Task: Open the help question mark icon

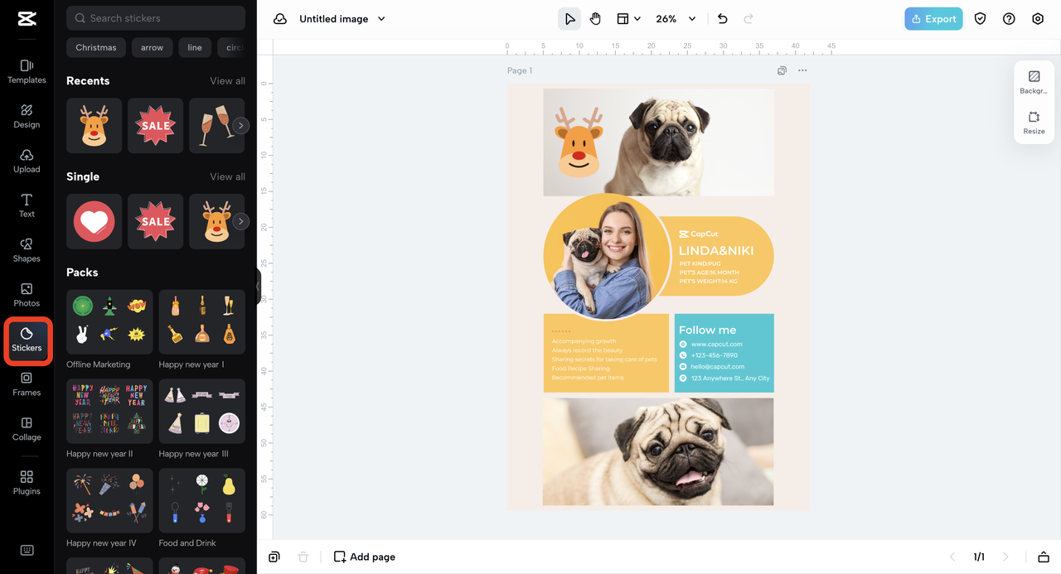Action: pos(1009,19)
